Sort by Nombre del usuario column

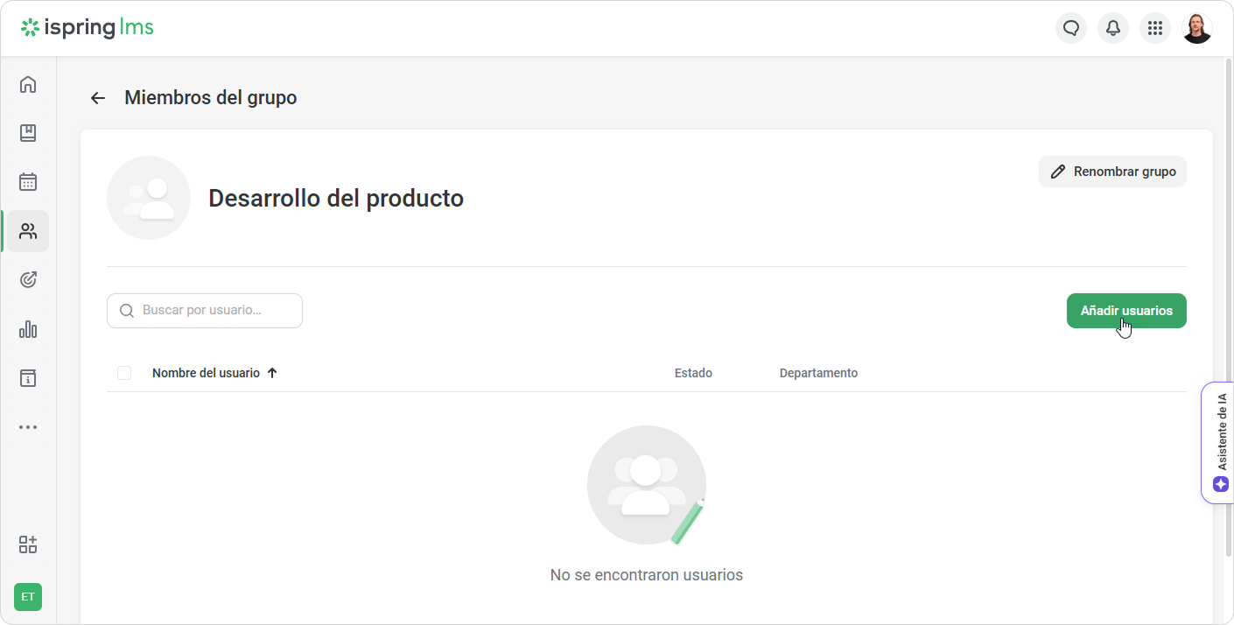207,373
